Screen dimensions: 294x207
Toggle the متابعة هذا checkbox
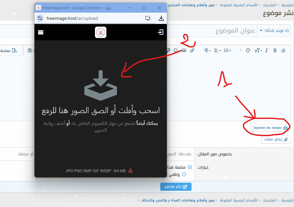click(190, 167)
